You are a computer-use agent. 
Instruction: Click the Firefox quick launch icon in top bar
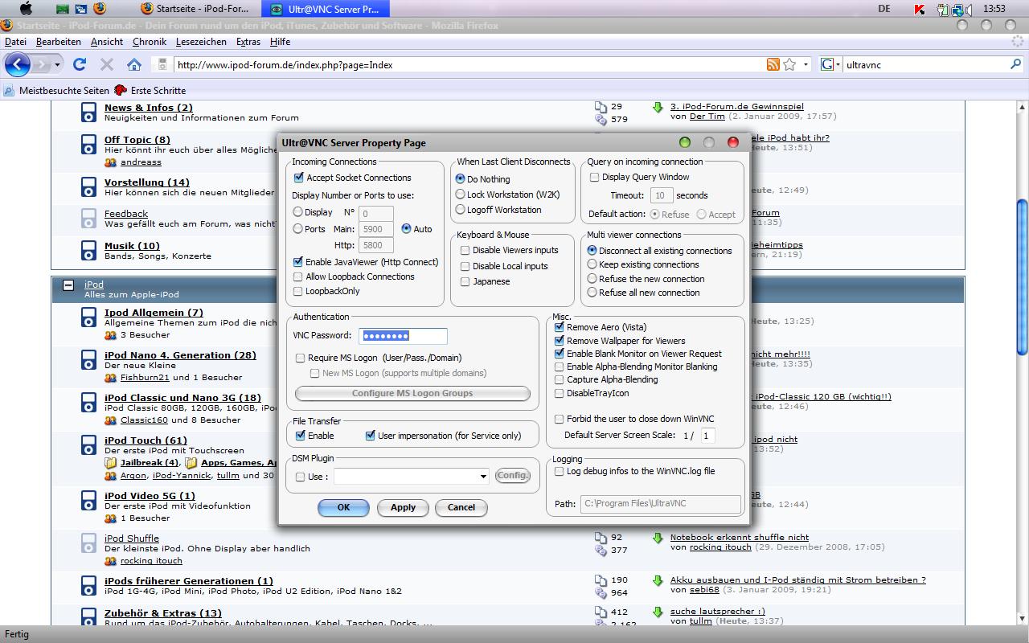[x=100, y=9]
